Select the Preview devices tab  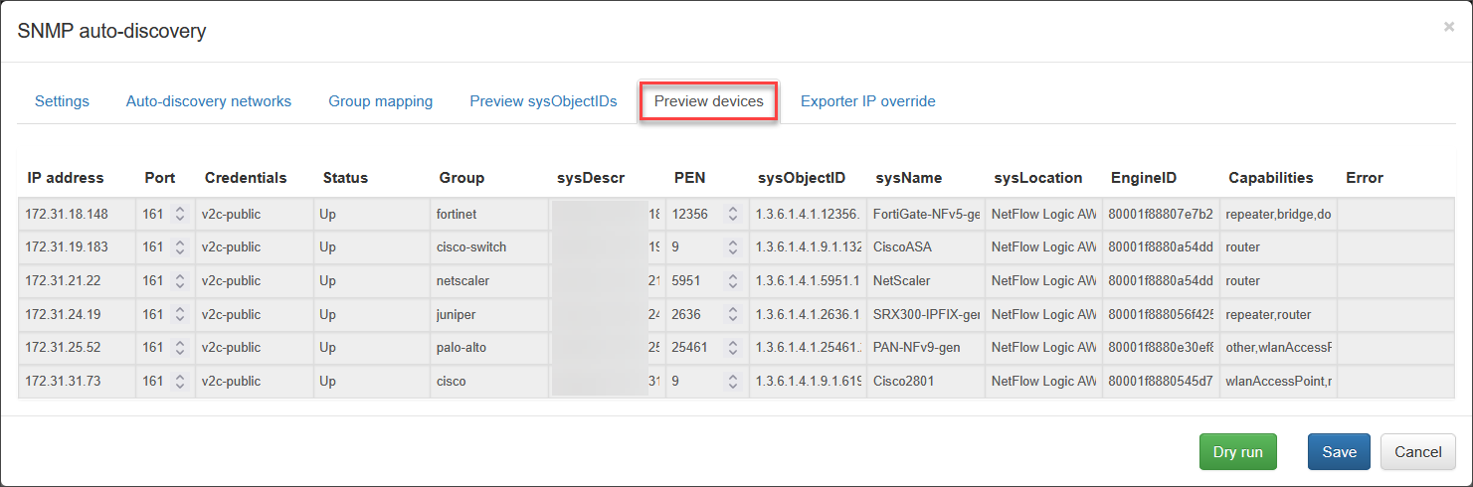coord(708,101)
